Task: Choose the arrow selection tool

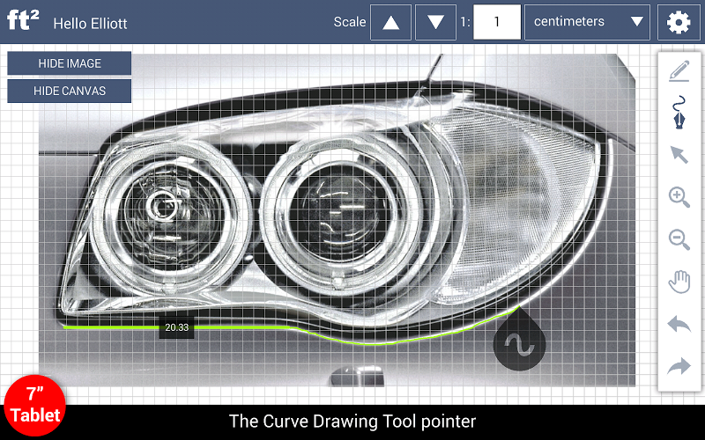Action: [x=679, y=155]
